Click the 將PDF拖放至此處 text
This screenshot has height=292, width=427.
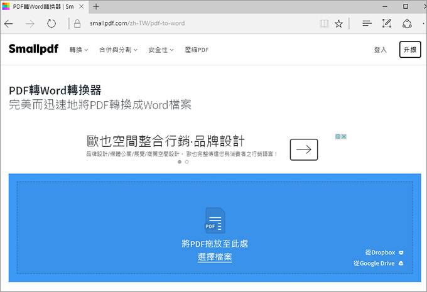click(215, 244)
